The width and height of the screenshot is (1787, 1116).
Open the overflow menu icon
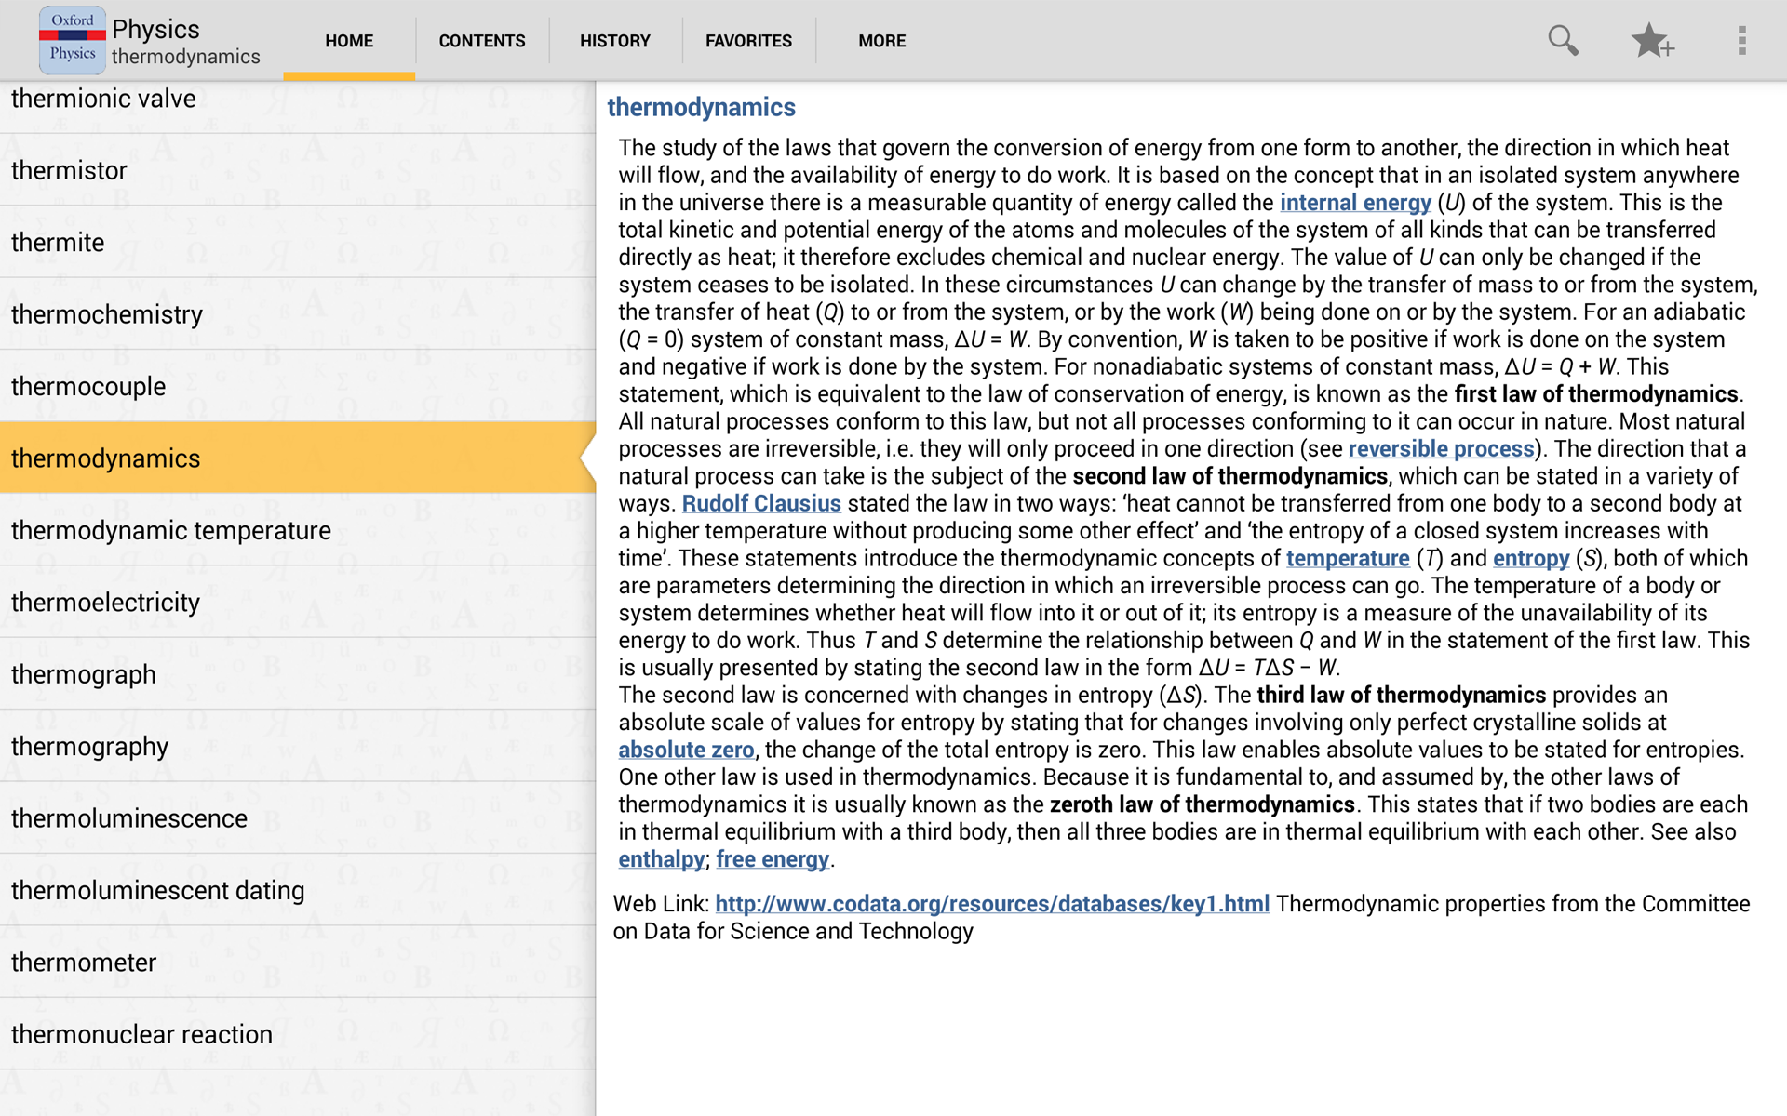pos(1744,40)
